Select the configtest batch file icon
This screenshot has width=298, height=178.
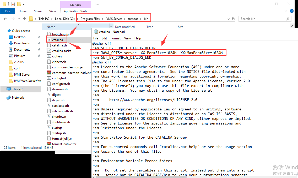(x=49, y=78)
